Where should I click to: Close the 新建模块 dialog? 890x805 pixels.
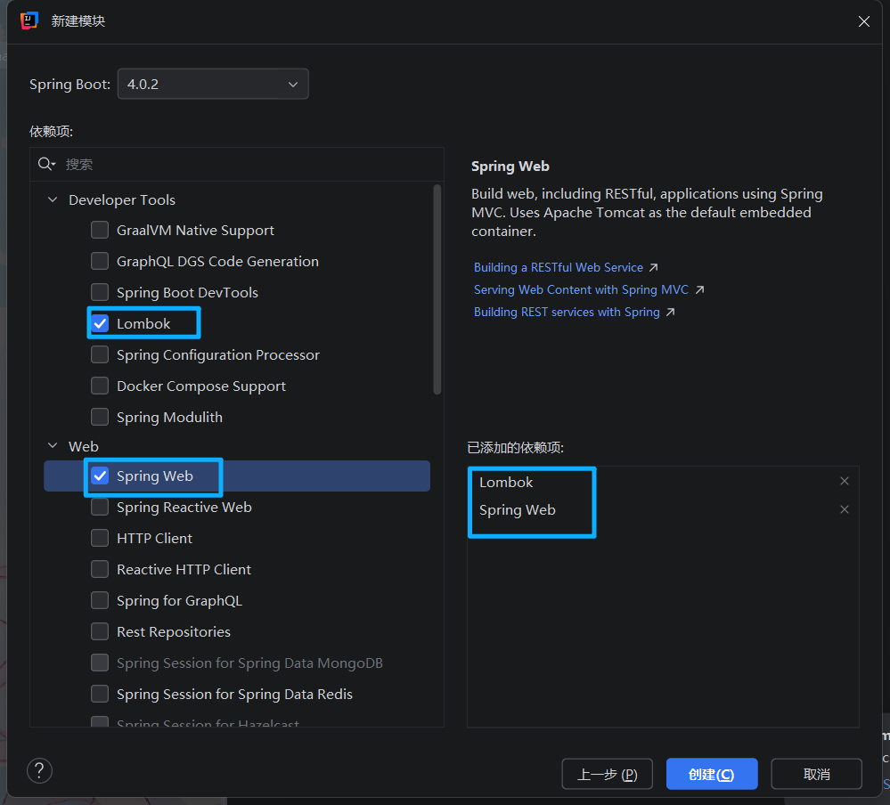tap(864, 21)
